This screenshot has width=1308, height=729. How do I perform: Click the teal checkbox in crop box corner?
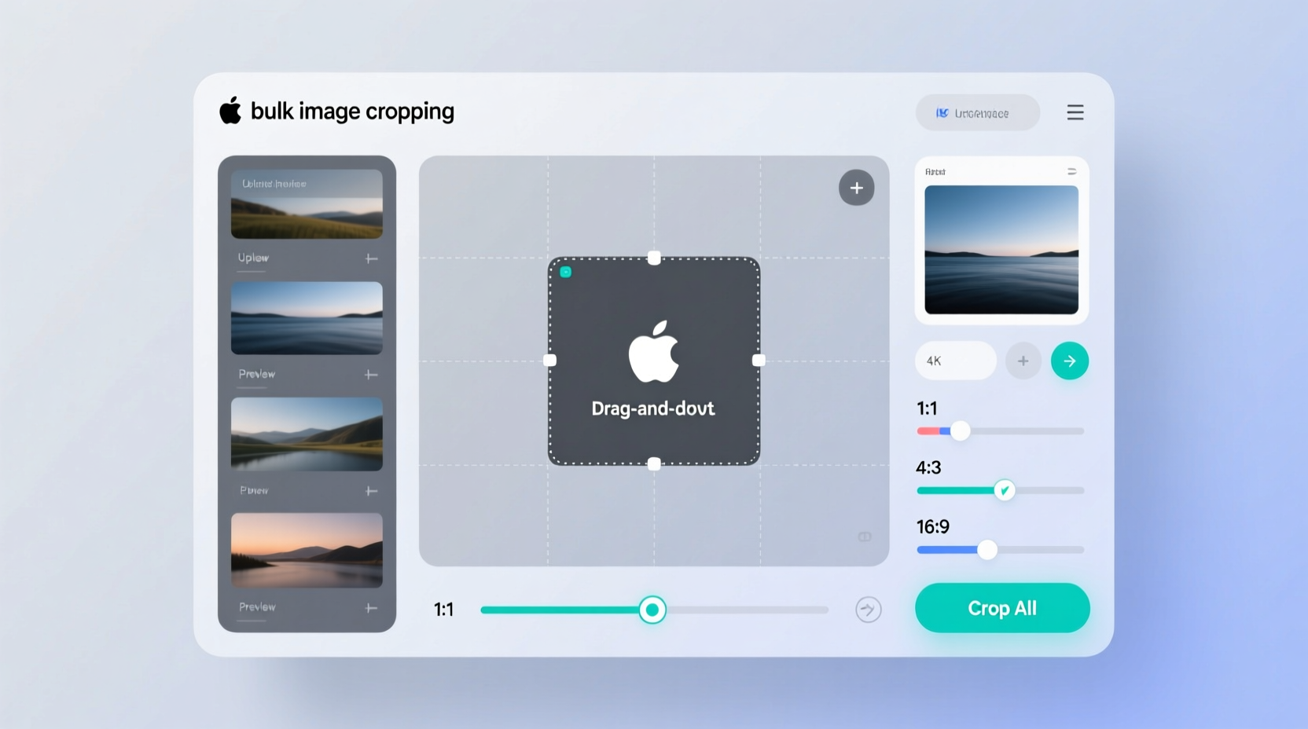click(x=566, y=272)
